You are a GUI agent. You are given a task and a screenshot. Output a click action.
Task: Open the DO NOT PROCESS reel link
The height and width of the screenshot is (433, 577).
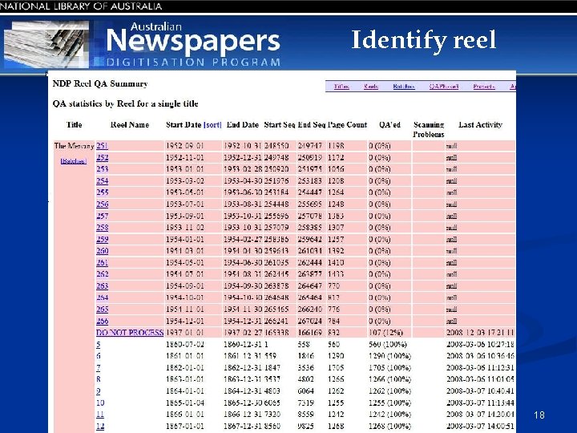(130, 333)
